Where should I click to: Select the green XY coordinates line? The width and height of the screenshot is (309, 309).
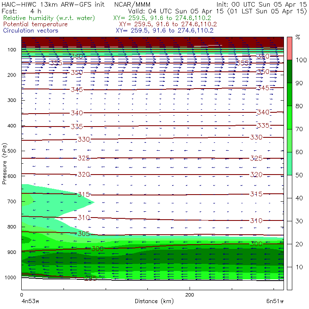coord(162,18)
